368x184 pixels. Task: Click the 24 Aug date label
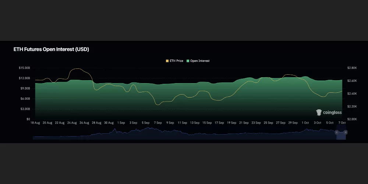pyautogui.click(x=72, y=123)
